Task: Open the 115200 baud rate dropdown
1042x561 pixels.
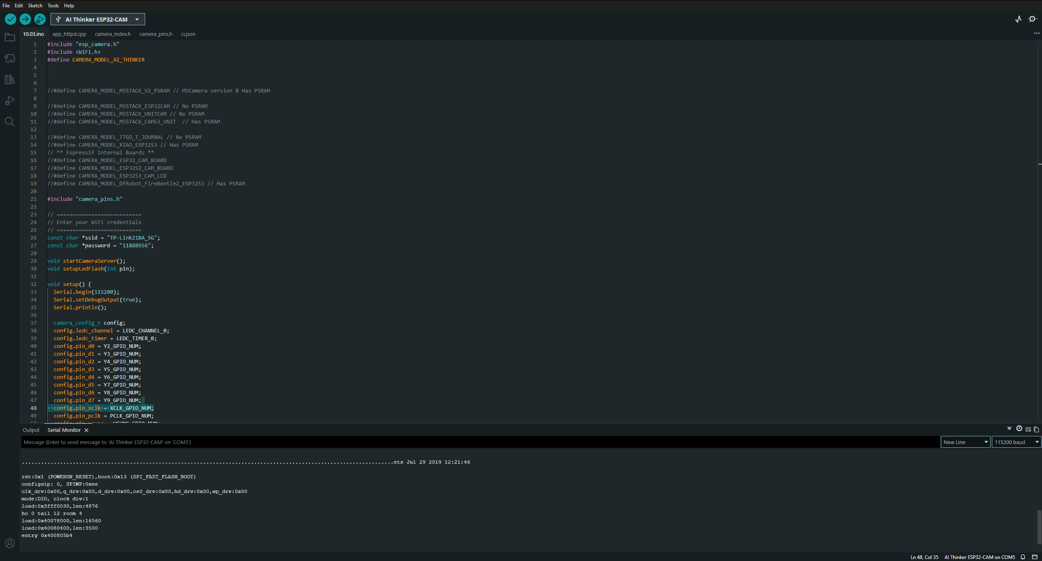Action: coord(1016,442)
